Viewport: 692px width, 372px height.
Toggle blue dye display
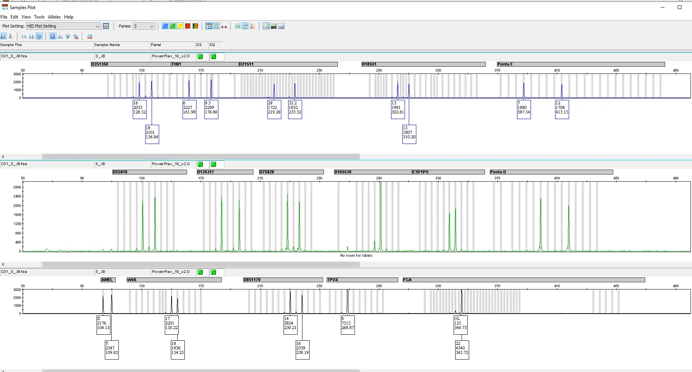pos(165,26)
